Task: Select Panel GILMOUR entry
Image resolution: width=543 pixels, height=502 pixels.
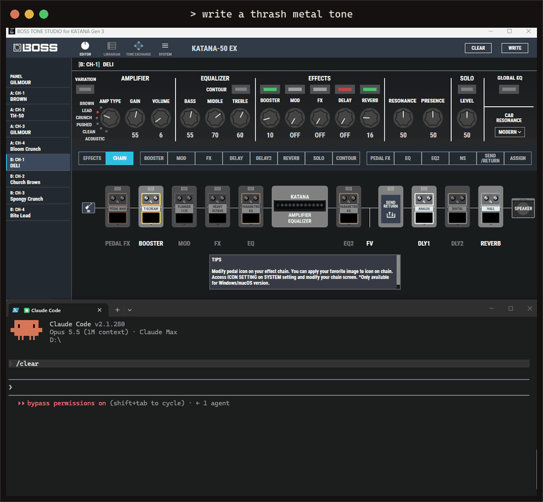Action: point(38,79)
